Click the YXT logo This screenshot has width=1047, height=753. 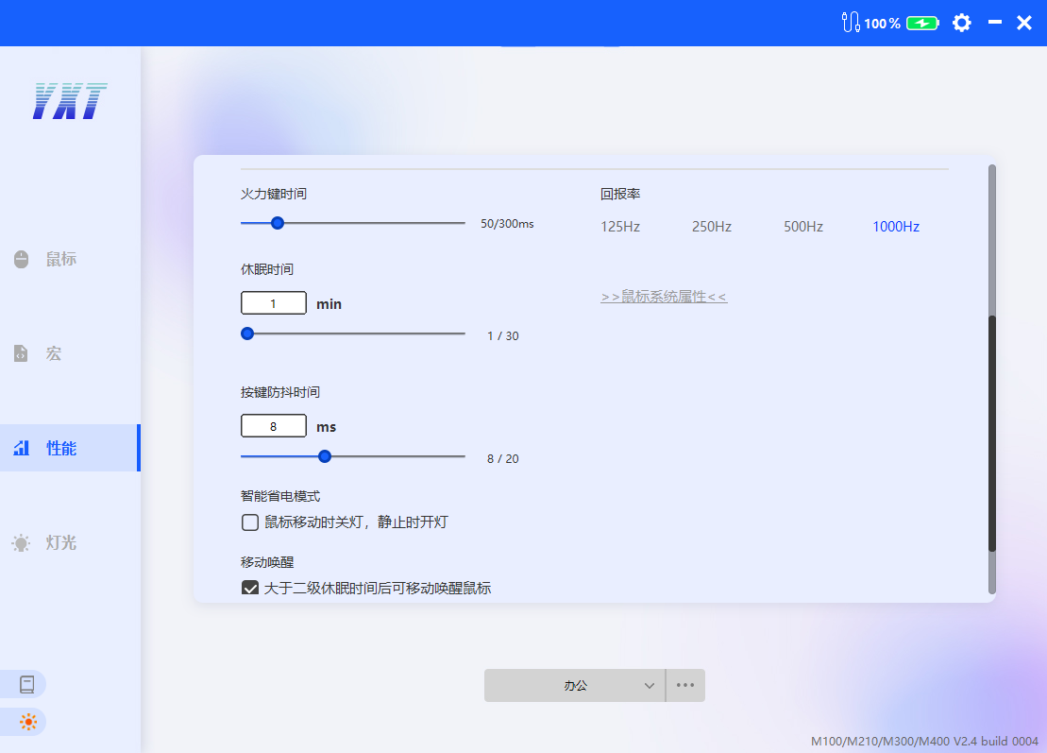coord(70,101)
